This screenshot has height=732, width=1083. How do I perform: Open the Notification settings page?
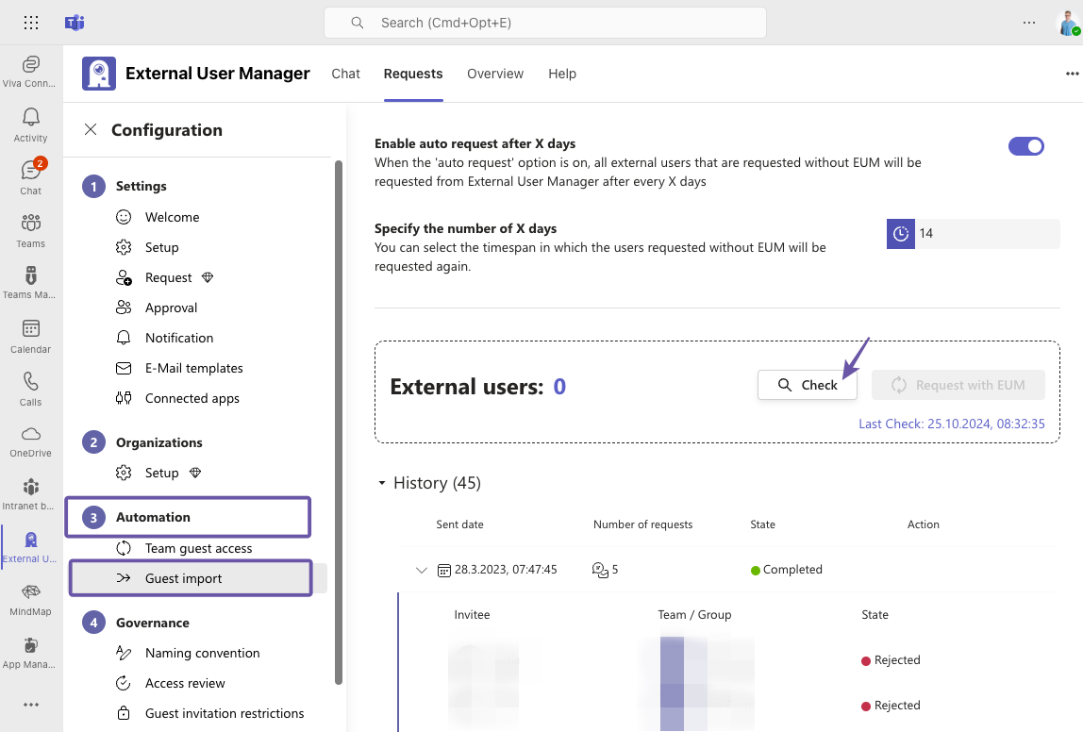coord(179,339)
